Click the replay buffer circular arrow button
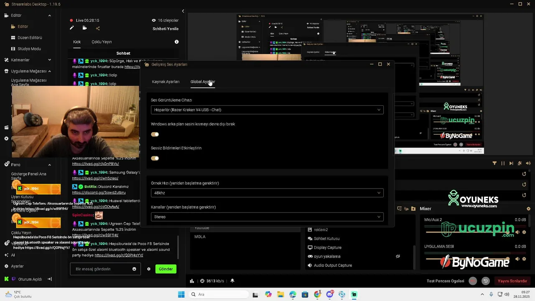The image size is (535, 301). click(485, 281)
